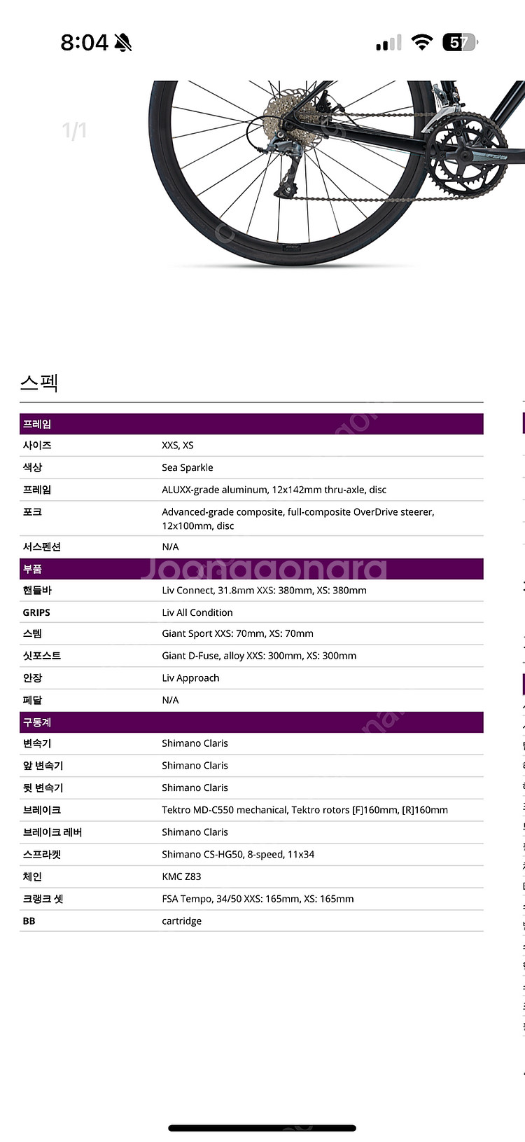
Task: Tap the KMC Z83 chain value
Action: pos(181,876)
